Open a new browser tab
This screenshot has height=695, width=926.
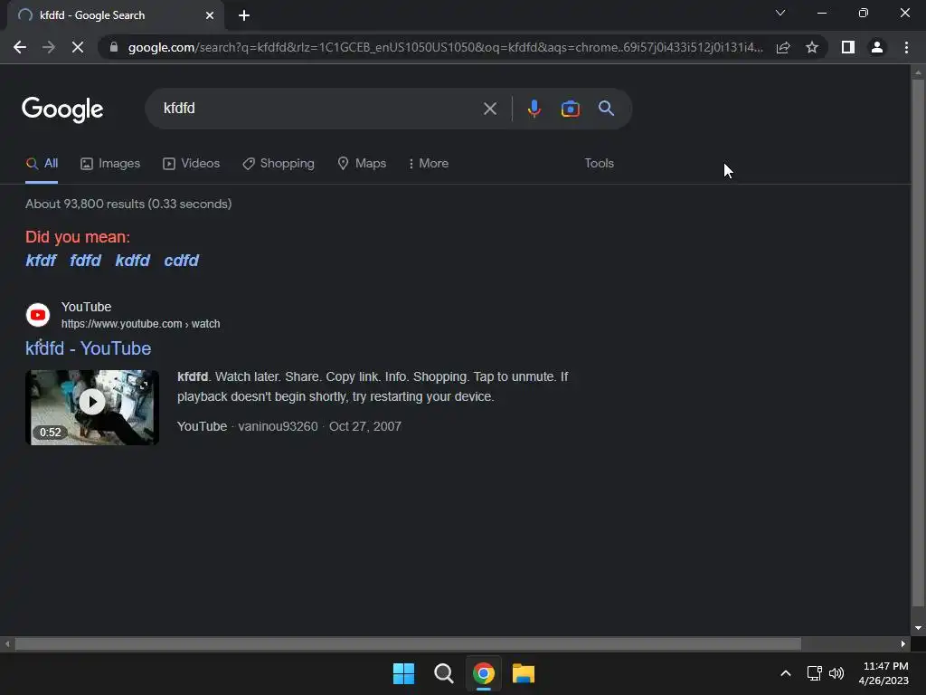(x=244, y=15)
